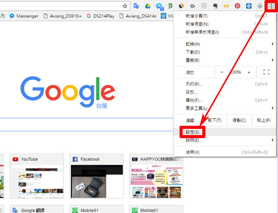Select 設定(S) from the Chrome menu
278x213 pixels.
click(193, 132)
